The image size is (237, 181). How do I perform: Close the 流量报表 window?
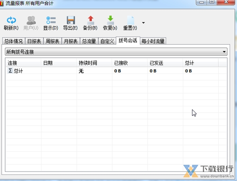[x=226, y=2]
